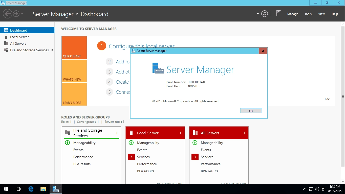This screenshot has height=194, width=345.
Task: Click Events in File and Storage tile
Action: click(78, 150)
